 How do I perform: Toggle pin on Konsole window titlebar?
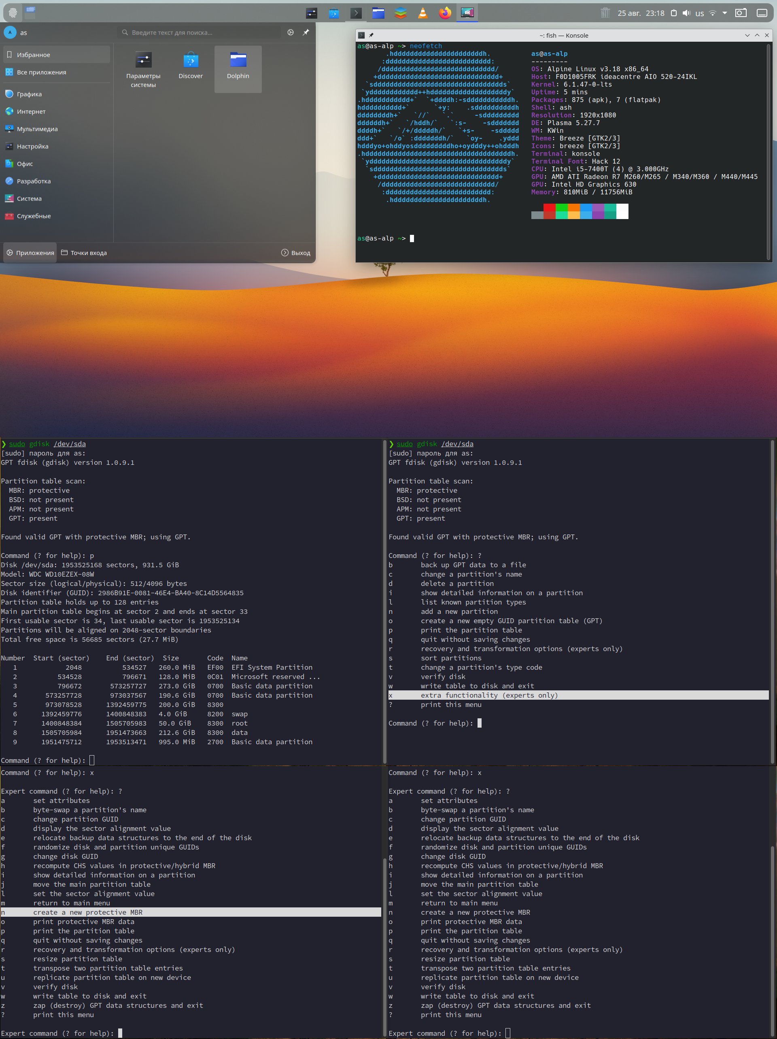[372, 35]
